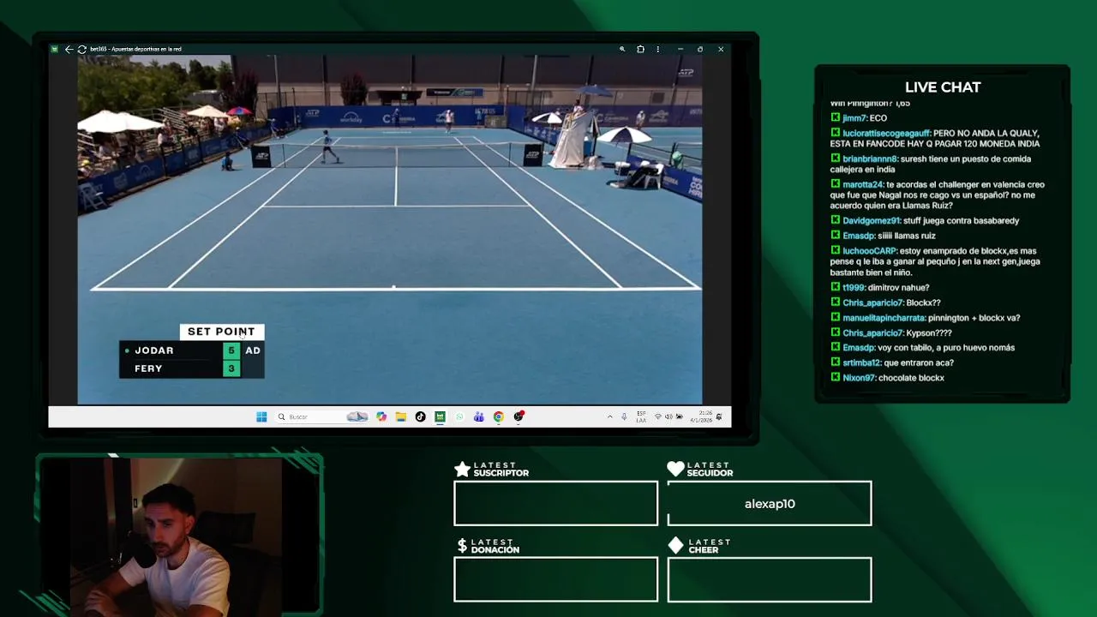
Task: Click the AD score next to JODAR
Action: coord(253,350)
